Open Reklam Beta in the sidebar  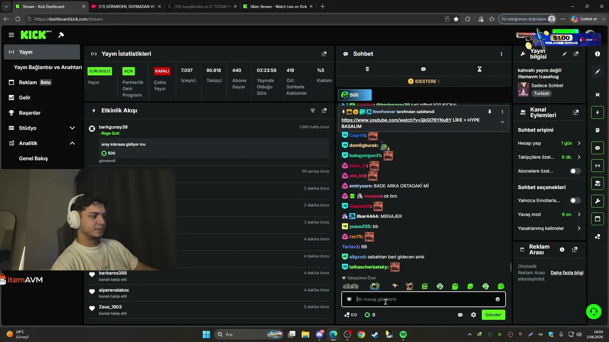(x=42, y=83)
